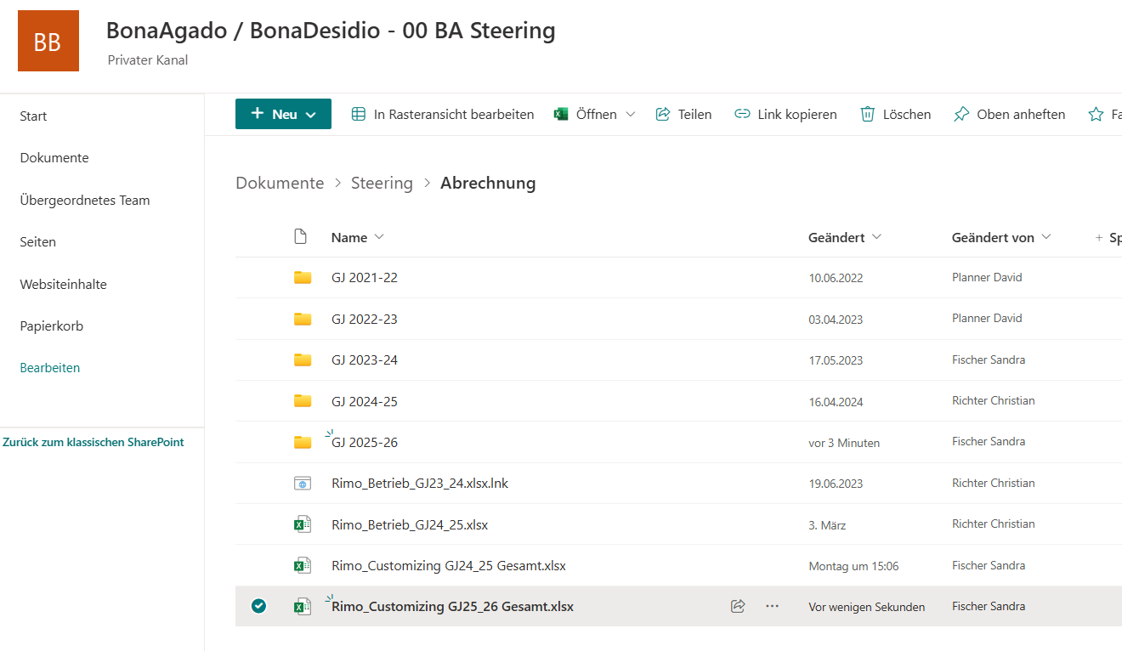
Task: Open the GJ 2022-23 folder name
Action: pos(365,319)
